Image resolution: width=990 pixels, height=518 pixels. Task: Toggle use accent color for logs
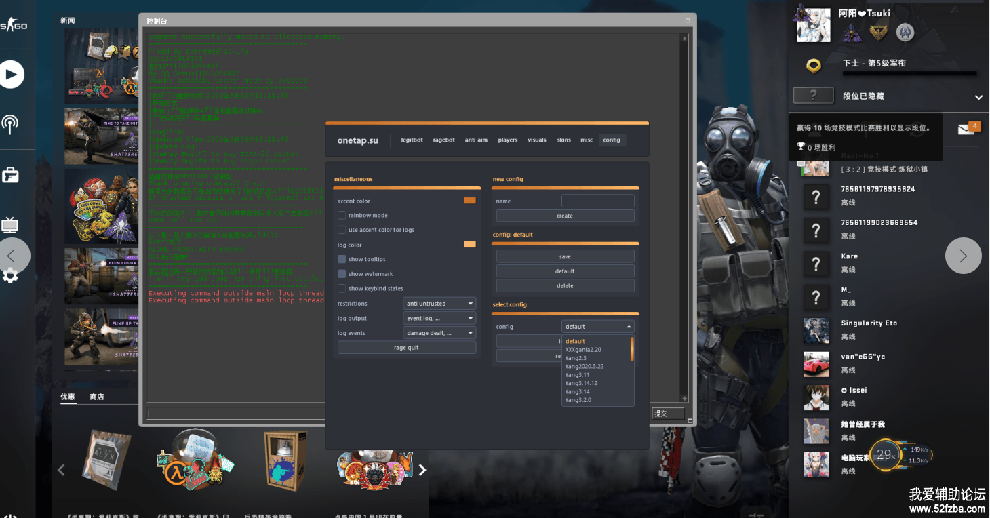pos(342,230)
